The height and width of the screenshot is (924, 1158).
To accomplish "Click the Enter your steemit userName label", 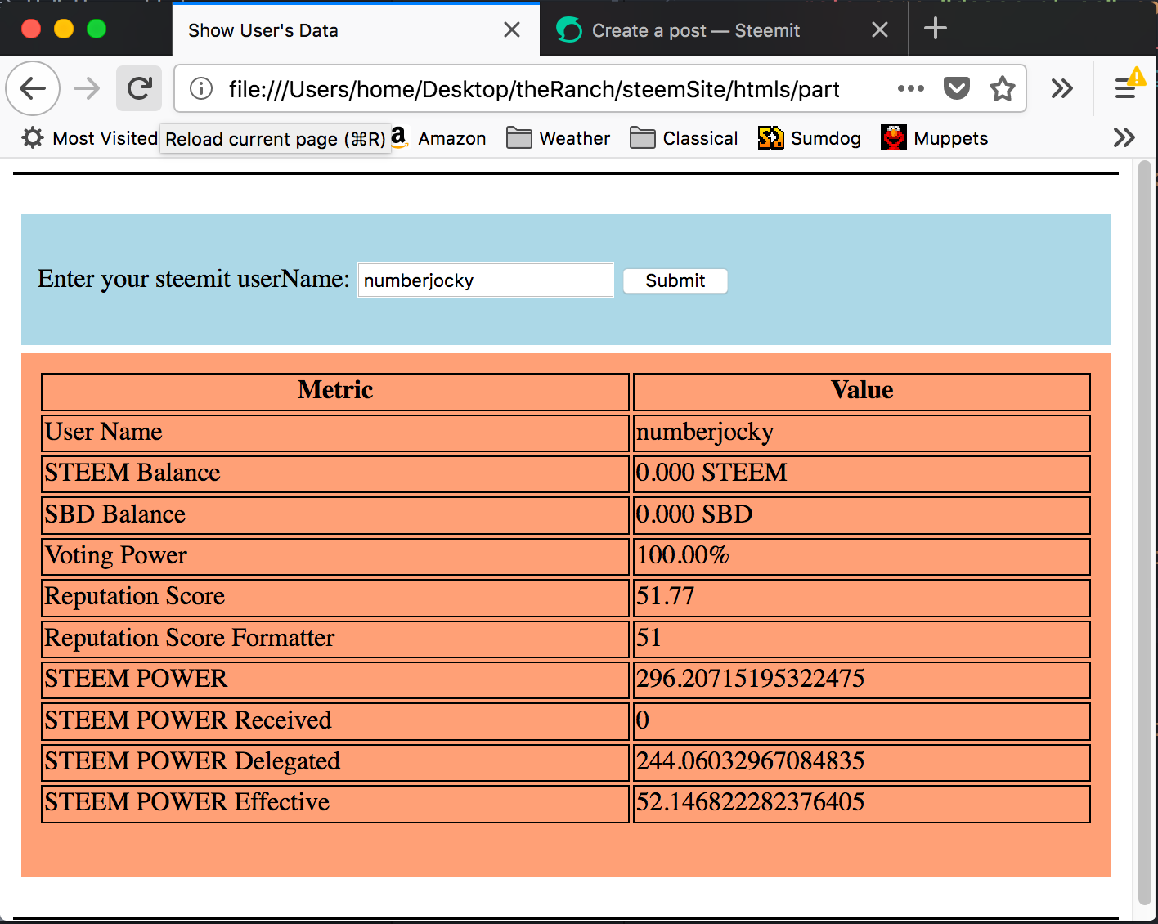I will [194, 279].
